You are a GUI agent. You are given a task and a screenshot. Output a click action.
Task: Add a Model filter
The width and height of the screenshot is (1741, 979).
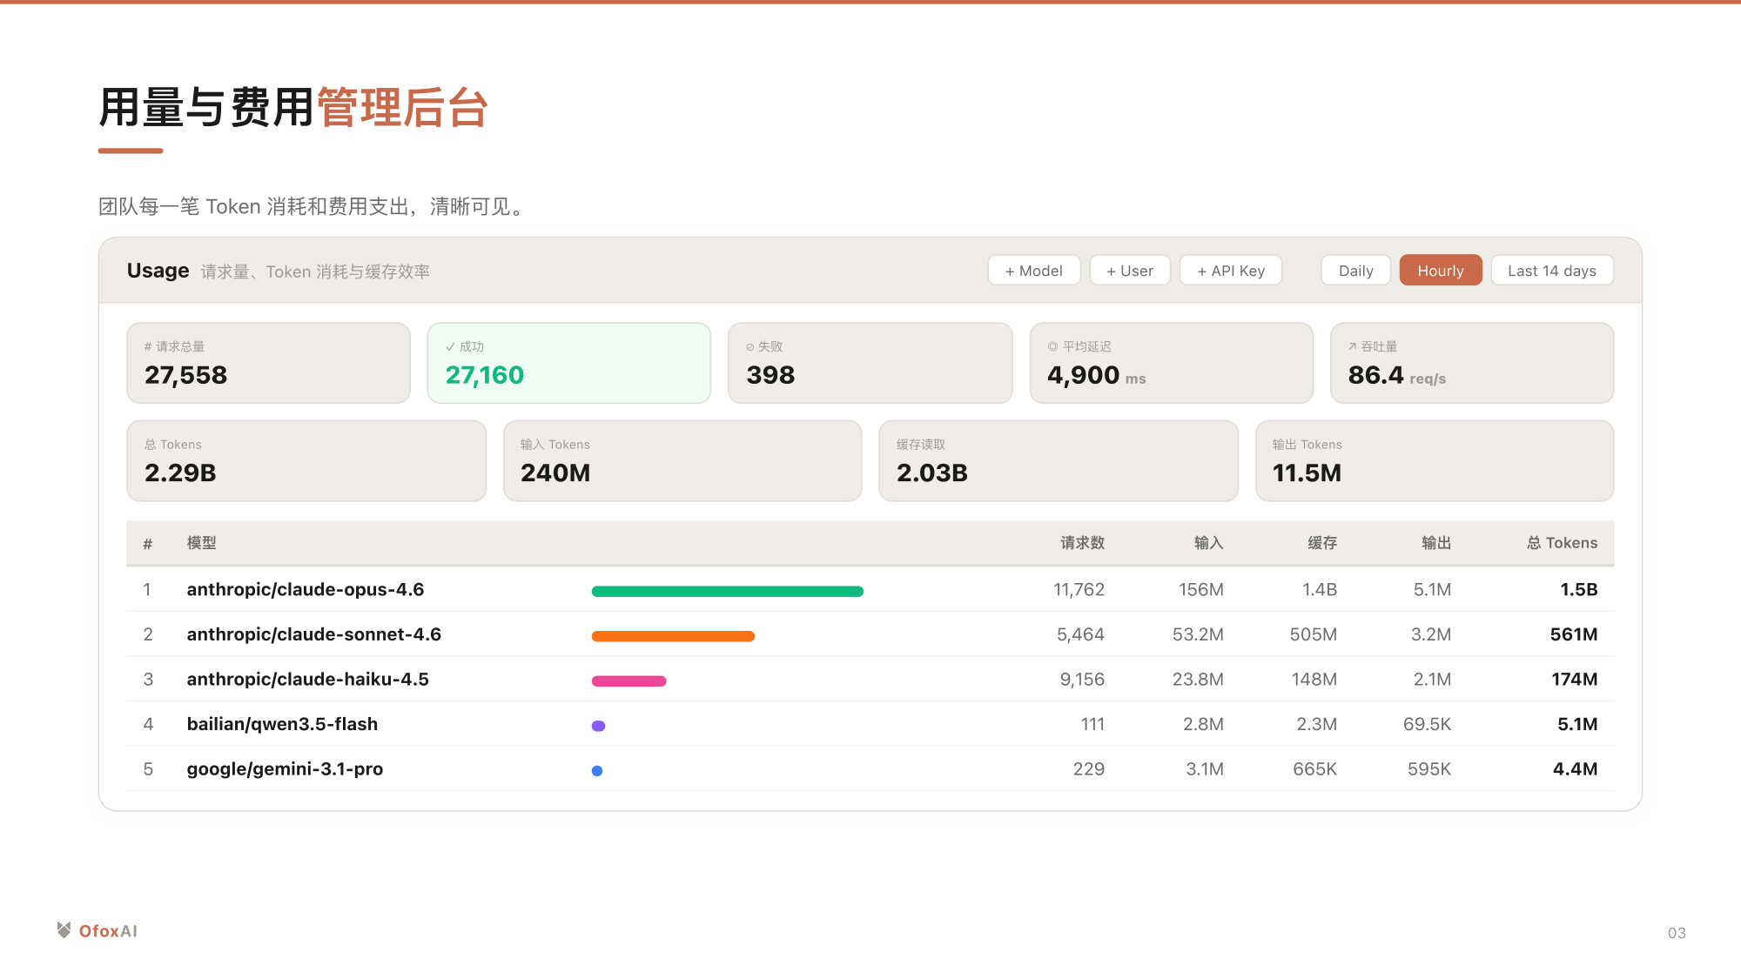1033,271
